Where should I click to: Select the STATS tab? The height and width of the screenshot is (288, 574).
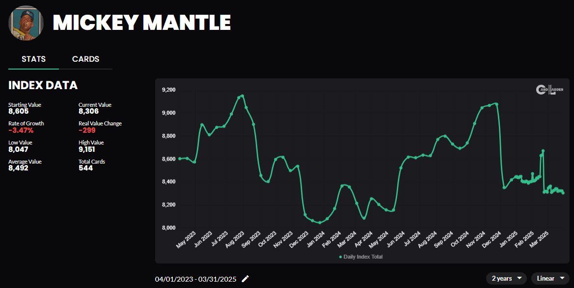34,59
